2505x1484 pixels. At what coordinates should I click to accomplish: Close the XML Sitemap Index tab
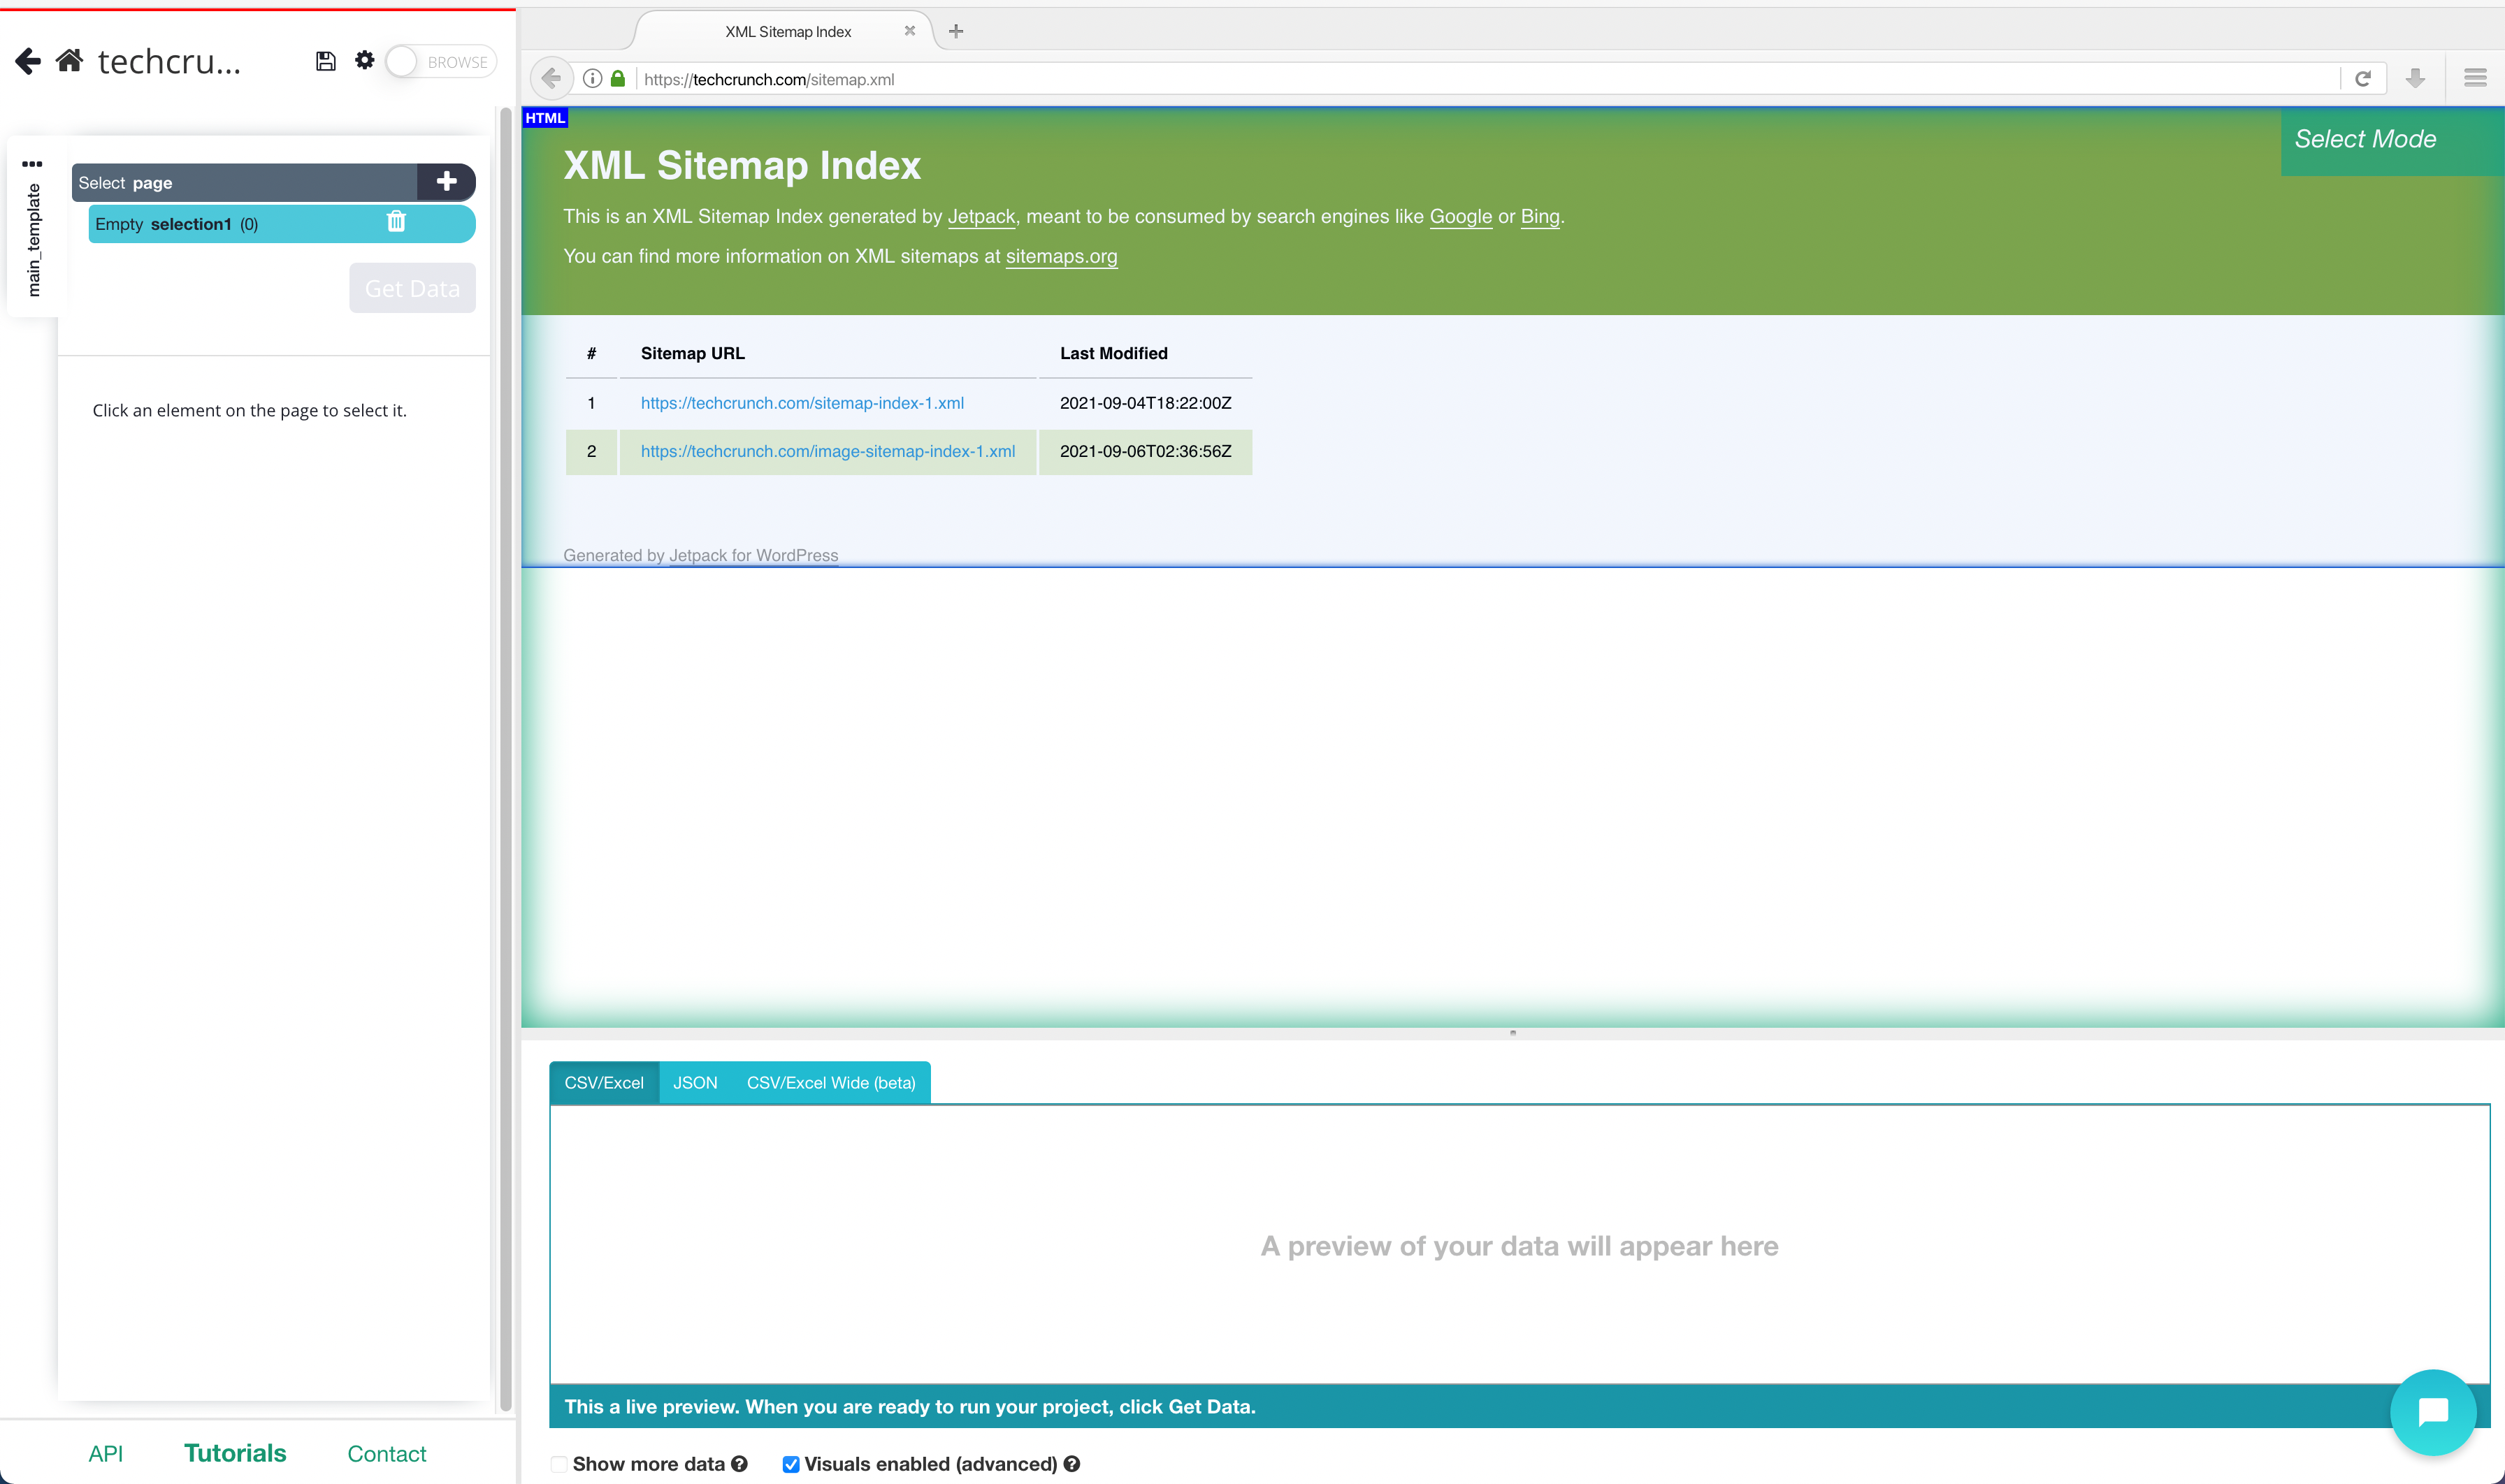pyautogui.click(x=909, y=31)
